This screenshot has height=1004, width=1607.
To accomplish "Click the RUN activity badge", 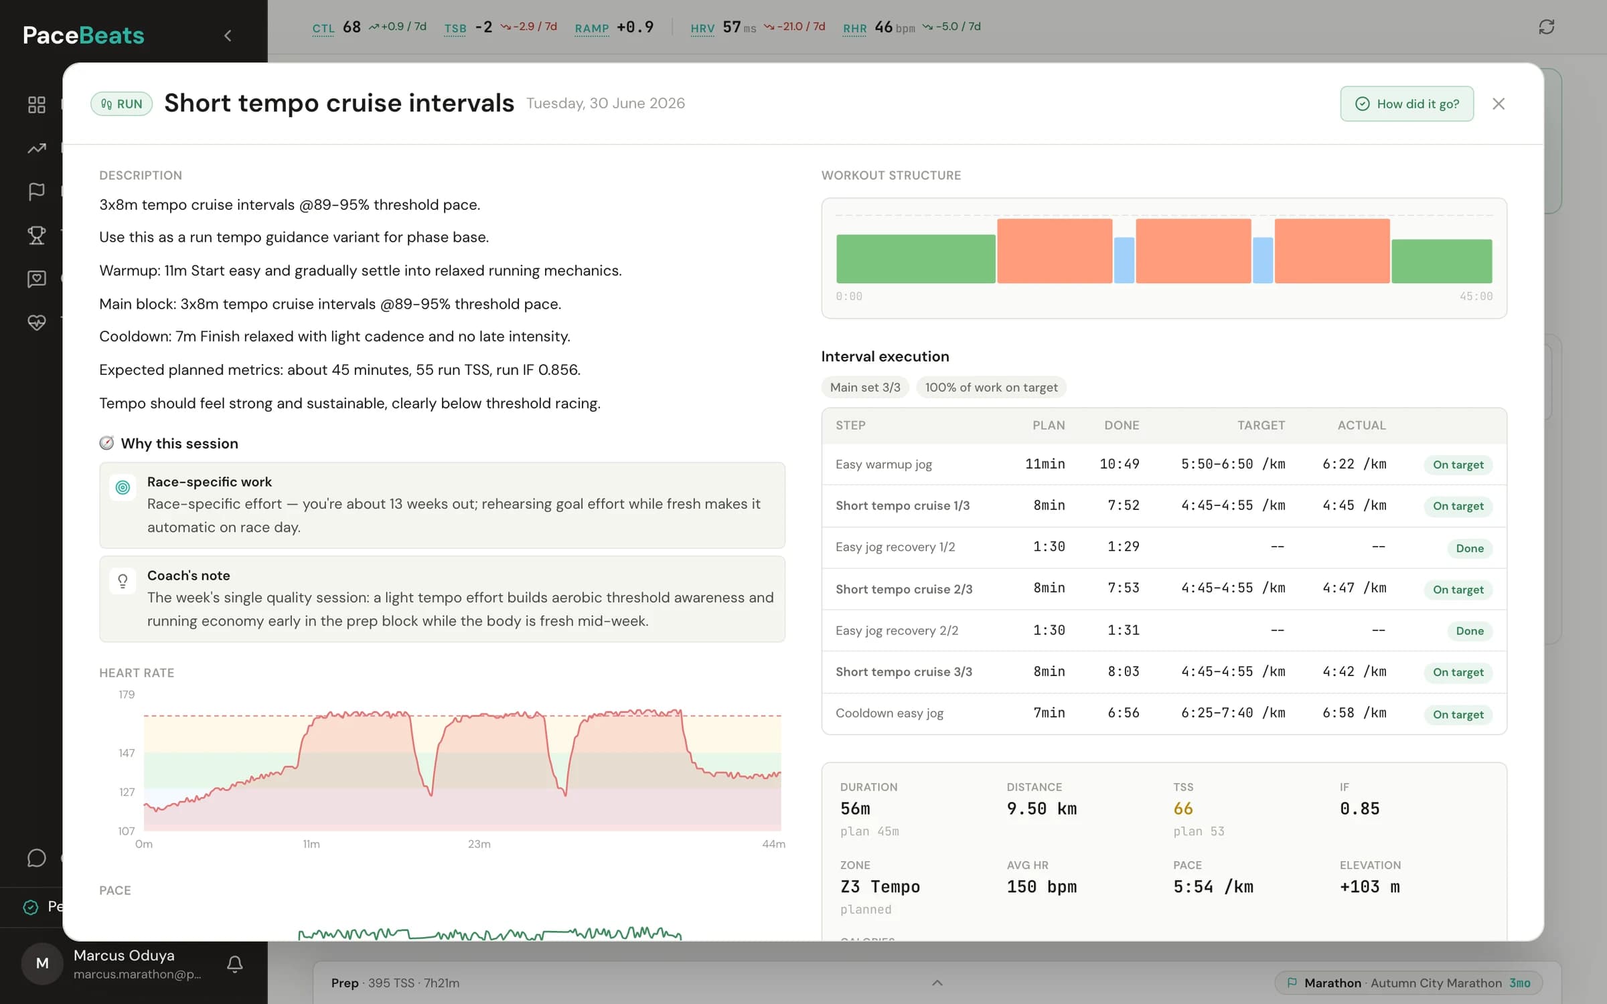I will (x=122, y=104).
